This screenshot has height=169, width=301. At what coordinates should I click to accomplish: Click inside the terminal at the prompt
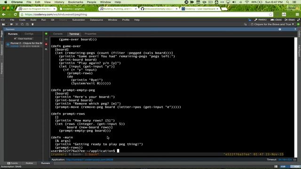tap(118, 151)
